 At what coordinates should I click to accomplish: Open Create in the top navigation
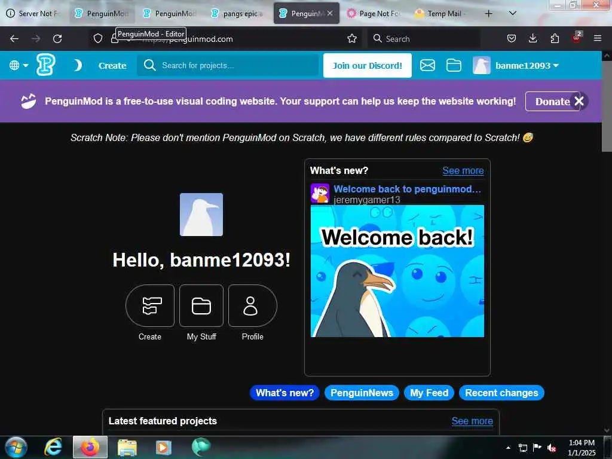tap(112, 66)
